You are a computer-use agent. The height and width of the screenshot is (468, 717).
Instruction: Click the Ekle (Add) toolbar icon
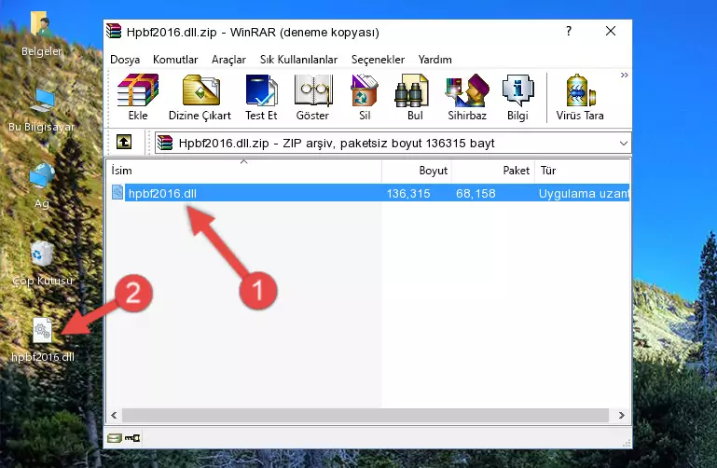(x=138, y=97)
